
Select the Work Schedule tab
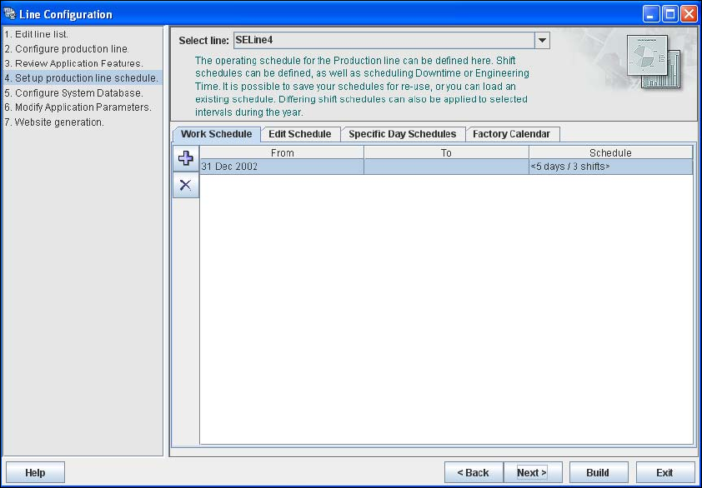click(216, 134)
